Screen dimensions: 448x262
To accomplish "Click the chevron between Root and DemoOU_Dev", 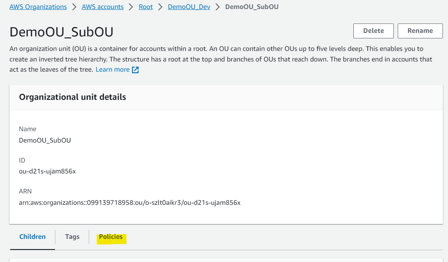I will point(160,7).
